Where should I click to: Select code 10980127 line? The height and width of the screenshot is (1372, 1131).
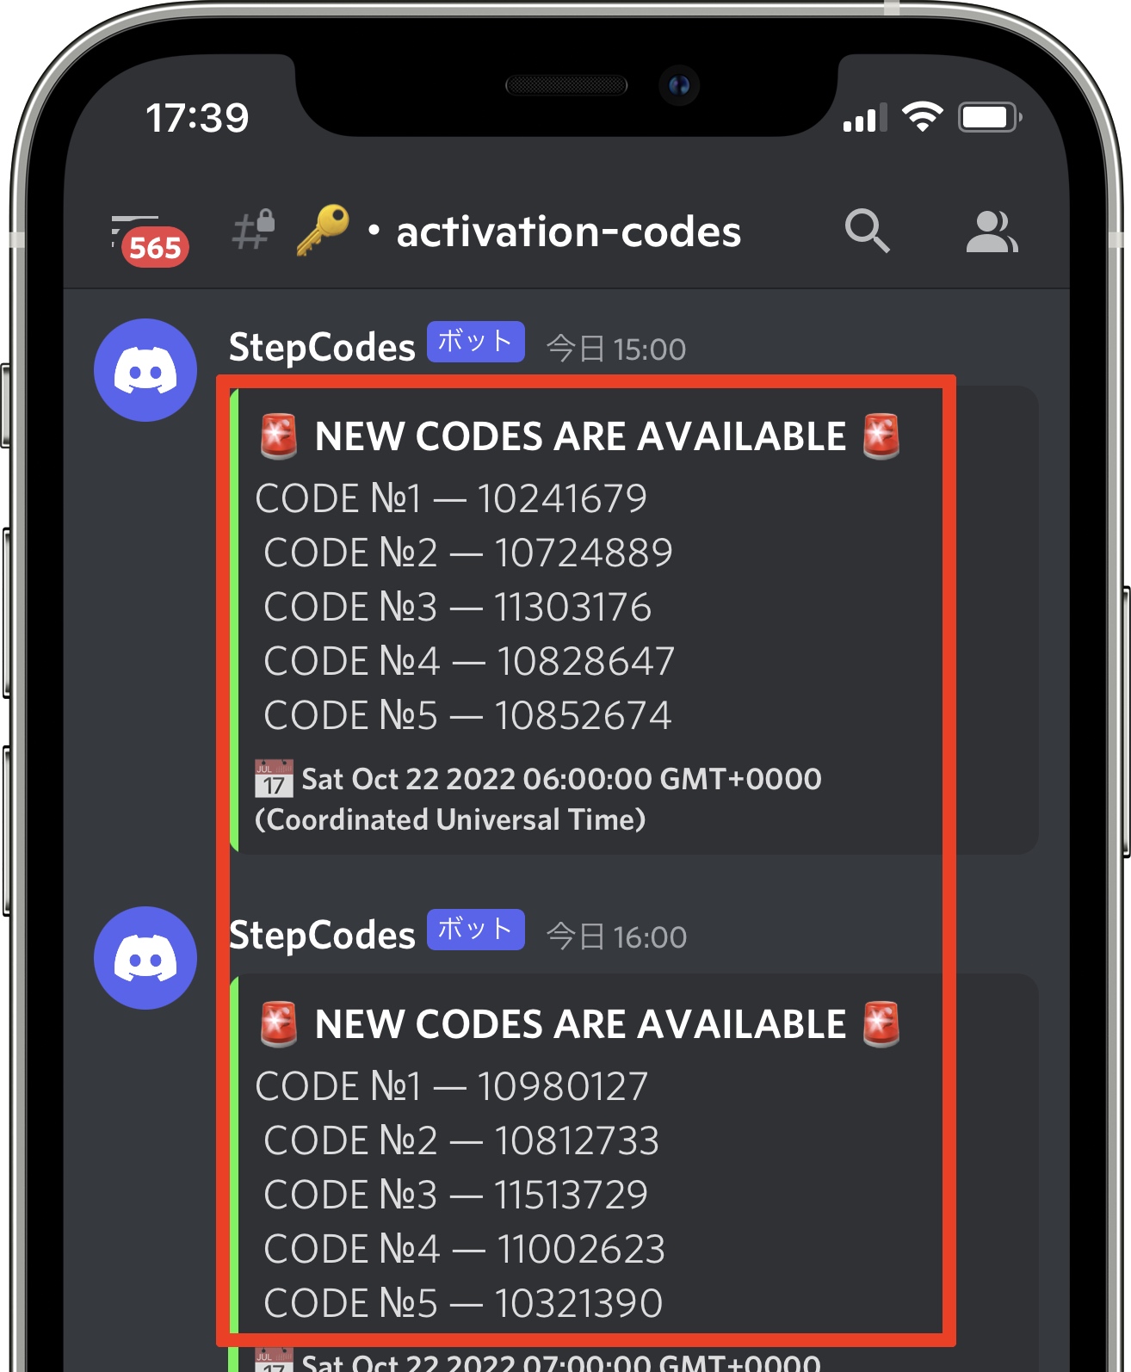(x=452, y=1086)
